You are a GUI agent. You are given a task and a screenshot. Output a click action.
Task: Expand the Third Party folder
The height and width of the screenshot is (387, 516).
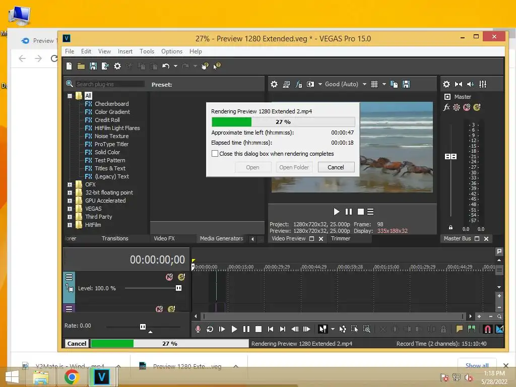pyautogui.click(x=70, y=217)
